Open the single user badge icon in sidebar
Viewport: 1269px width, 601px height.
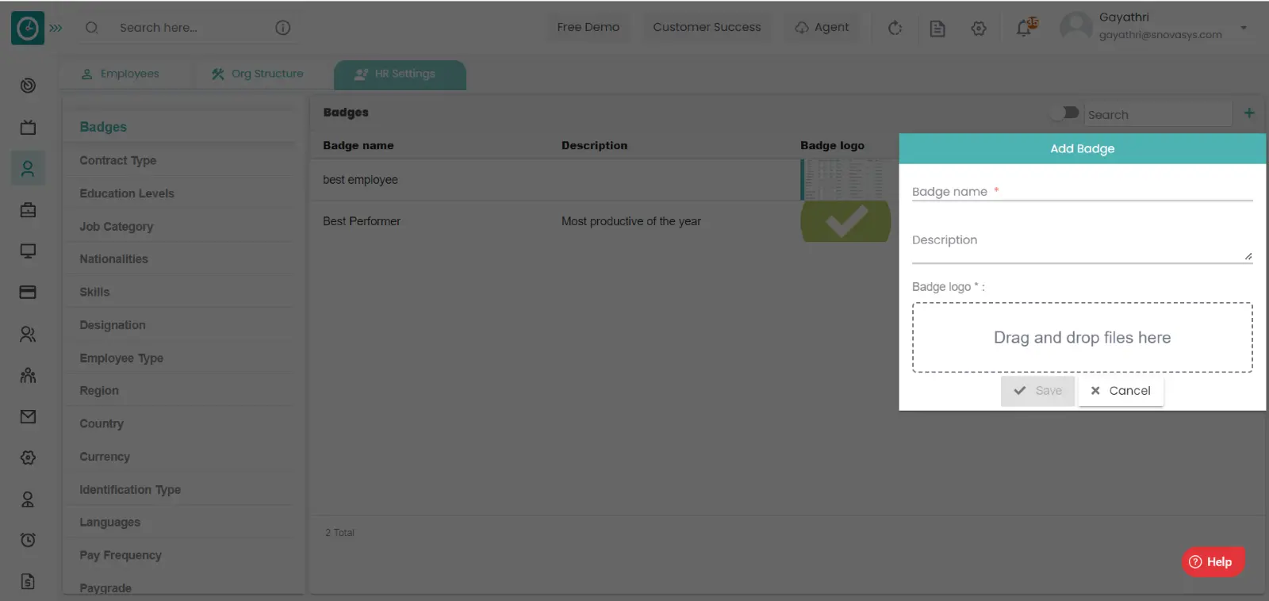(x=28, y=499)
